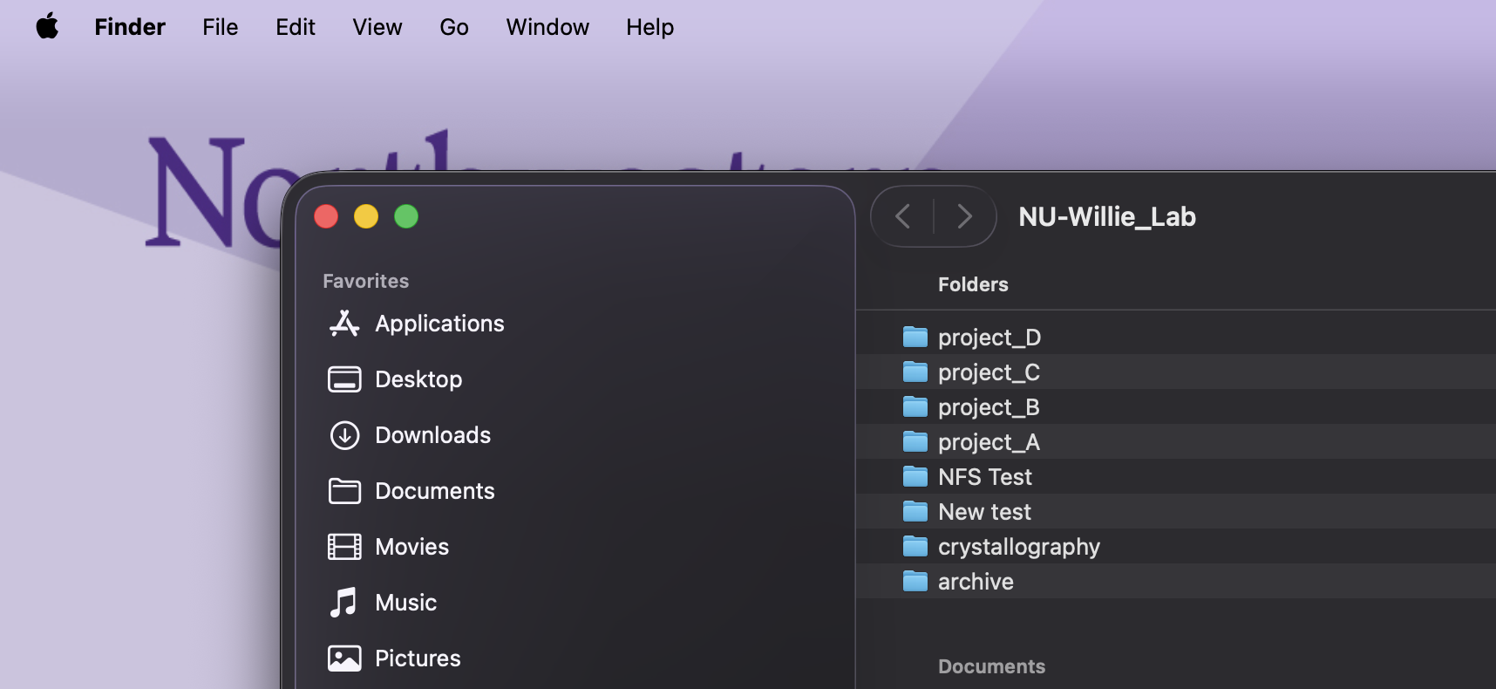Image resolution: width=1496 pixels, height=689 pixels.
Task: Select the NFS Test folder
Action: tap(984, 477)
